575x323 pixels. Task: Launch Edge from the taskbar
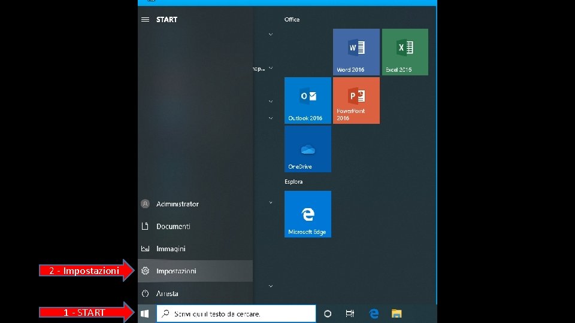374,314
